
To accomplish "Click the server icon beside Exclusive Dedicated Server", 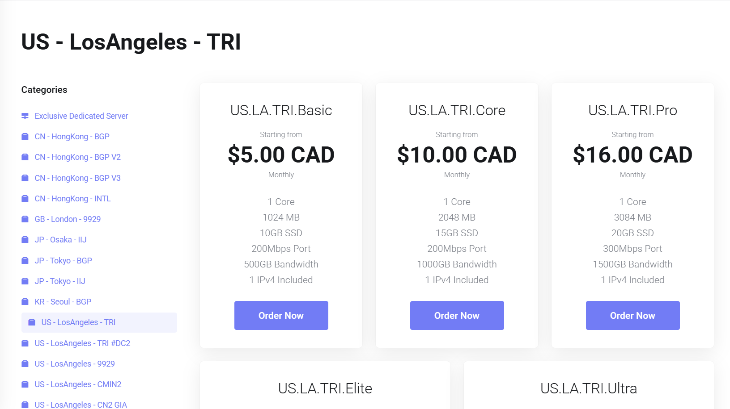I will [x=25, y=116].
